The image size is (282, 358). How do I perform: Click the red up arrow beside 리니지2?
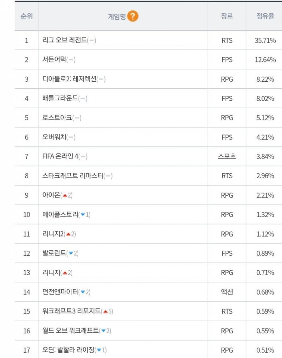[x=68, y=234]
